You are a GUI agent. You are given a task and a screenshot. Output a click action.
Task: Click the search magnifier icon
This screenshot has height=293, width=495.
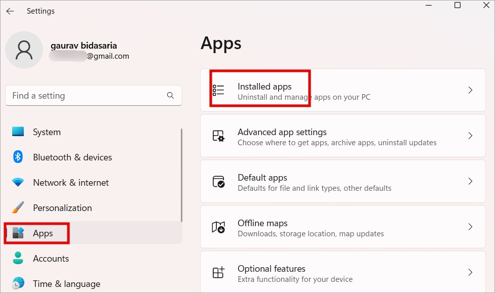coord(170,96)
